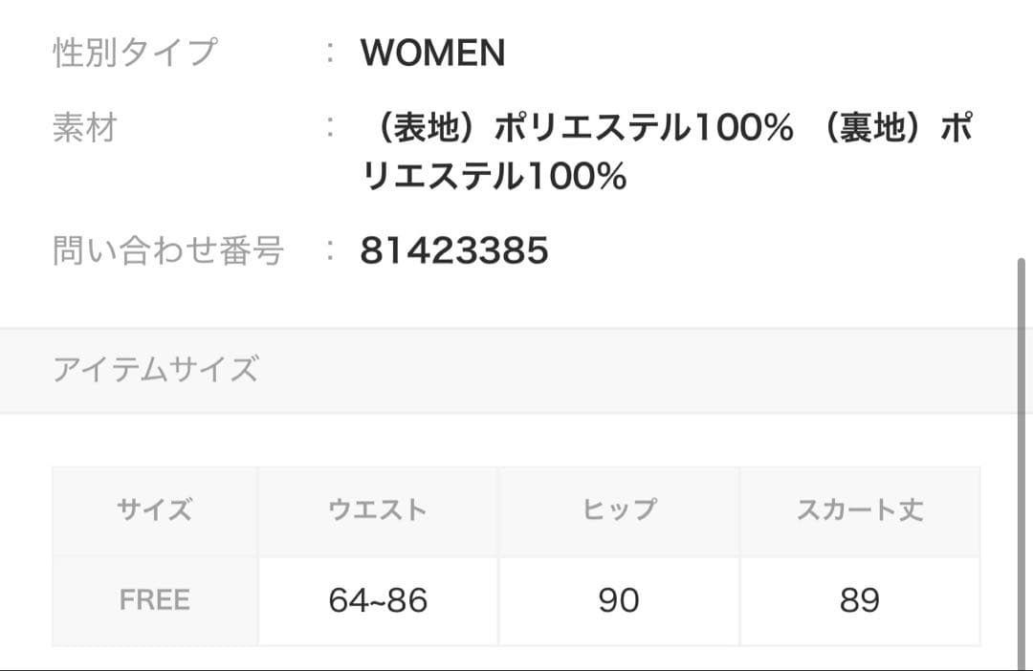Click the colon beside 素材

(x=331, y=127)
